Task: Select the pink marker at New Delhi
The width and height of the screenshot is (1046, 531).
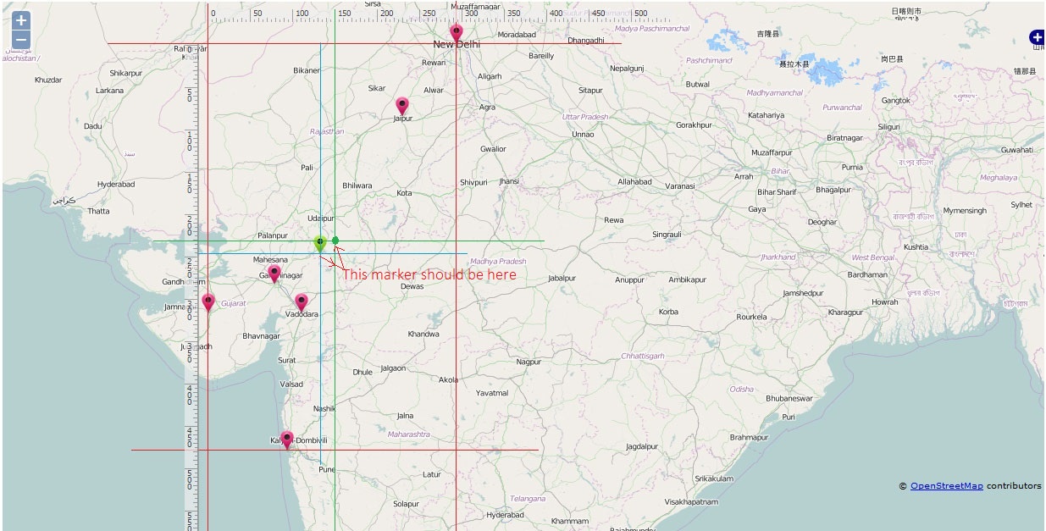Action: click(457, 33)
